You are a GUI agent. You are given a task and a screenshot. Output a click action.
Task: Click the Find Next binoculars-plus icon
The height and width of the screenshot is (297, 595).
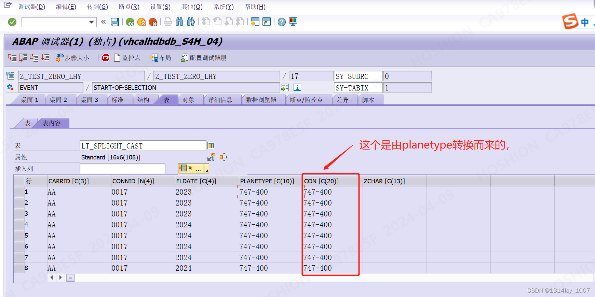point(191,22)
